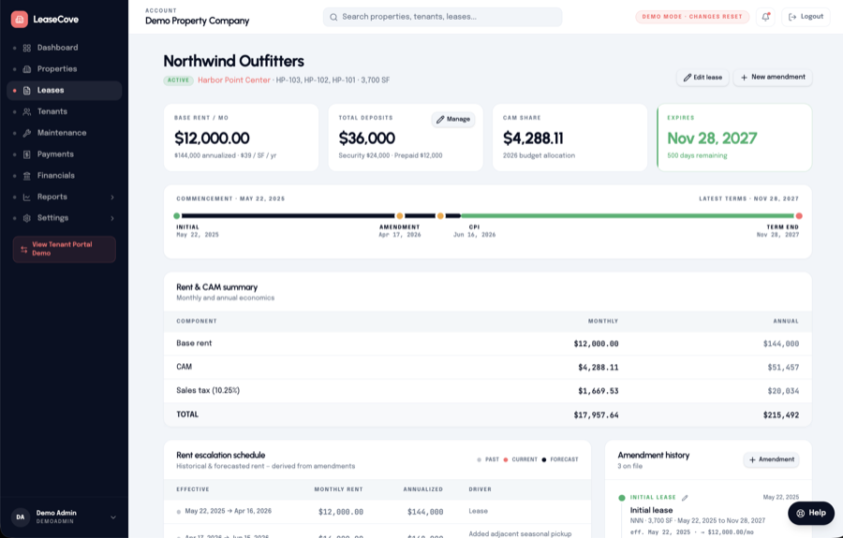
Task: Click the red Term End timeline marker
Action: coord(799,216)
